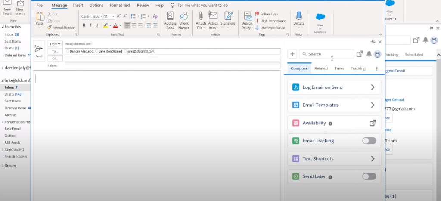Click the To... recipients button
This screenshot has width=441, height=201.
click(x=55, y=51)
